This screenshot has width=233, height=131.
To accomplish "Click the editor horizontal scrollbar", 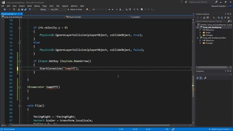I will tap(91, 125).
